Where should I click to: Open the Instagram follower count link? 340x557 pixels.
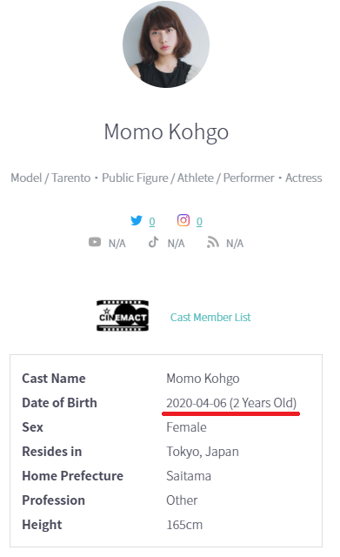[199, 221]
